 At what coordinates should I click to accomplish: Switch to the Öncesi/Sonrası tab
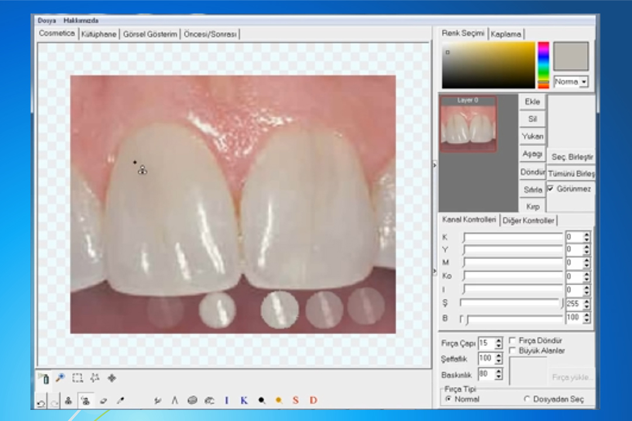210,34
